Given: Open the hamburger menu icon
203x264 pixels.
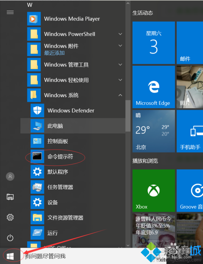Looking at the screenshot, I should point(10,12).
